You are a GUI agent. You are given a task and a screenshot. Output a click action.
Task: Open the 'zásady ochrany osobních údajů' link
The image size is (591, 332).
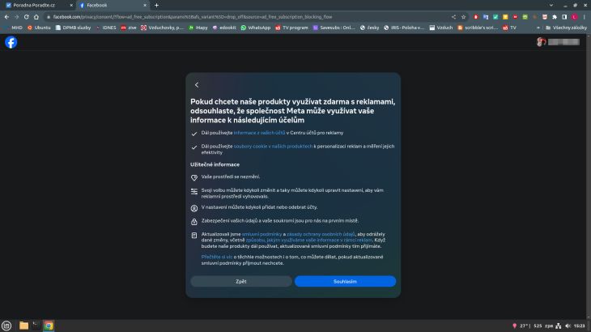pos(321,234)
